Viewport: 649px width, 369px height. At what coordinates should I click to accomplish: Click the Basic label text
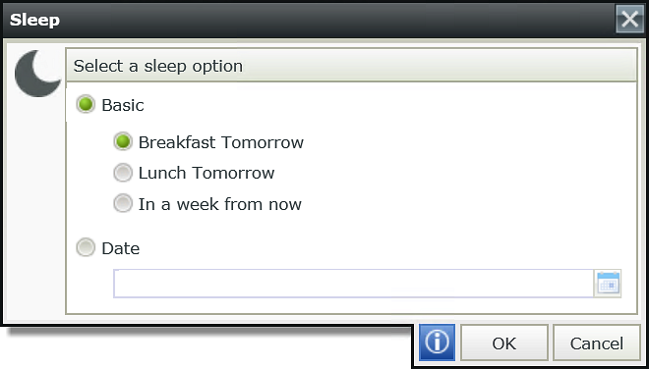(x=123, y=105)
